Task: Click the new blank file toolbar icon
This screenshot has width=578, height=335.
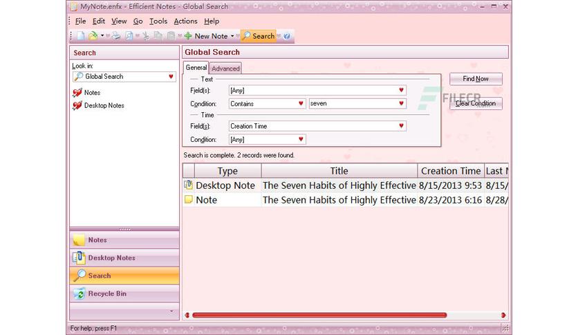Action: click(x=81, y=36)
